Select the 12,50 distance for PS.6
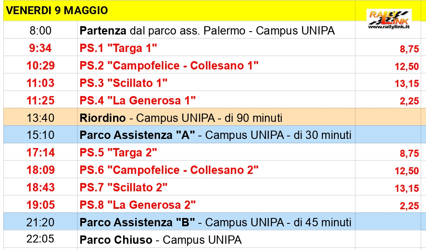 point(407,171)
